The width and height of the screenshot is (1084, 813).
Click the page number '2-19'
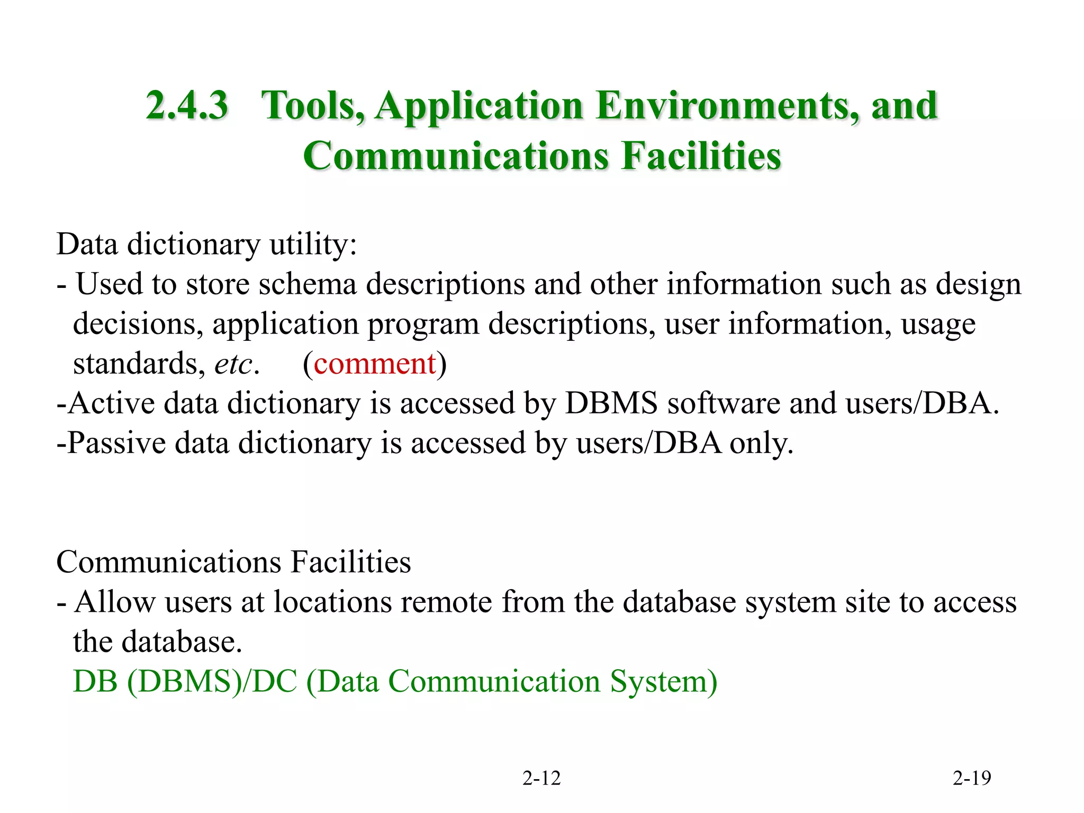972,778
